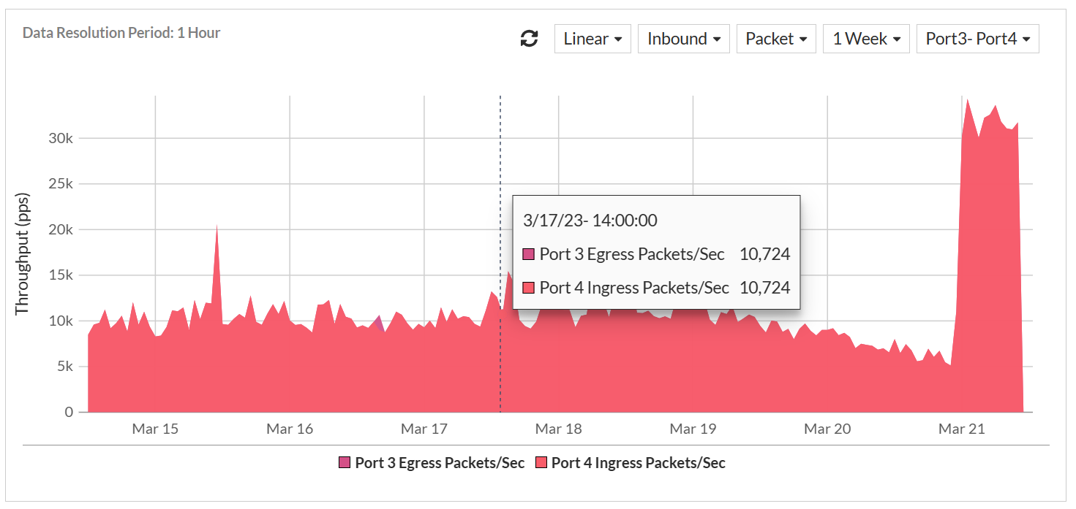Click the pink swatch beside Port 3 Egress tooltip row

[x=528, y=253]
